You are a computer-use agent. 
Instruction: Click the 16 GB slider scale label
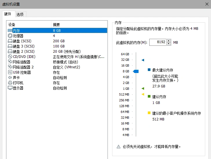click(125, 65)
